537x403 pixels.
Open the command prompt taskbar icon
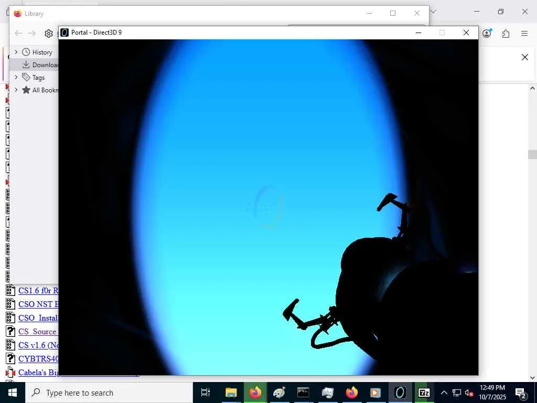coord(303,393)
